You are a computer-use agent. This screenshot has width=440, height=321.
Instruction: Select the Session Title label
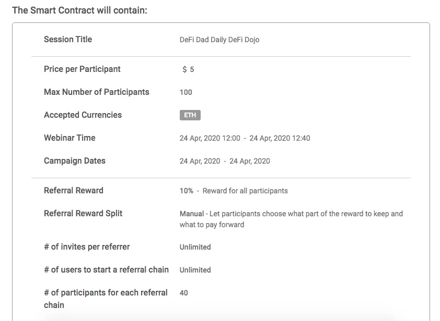[x=68, y=39]
